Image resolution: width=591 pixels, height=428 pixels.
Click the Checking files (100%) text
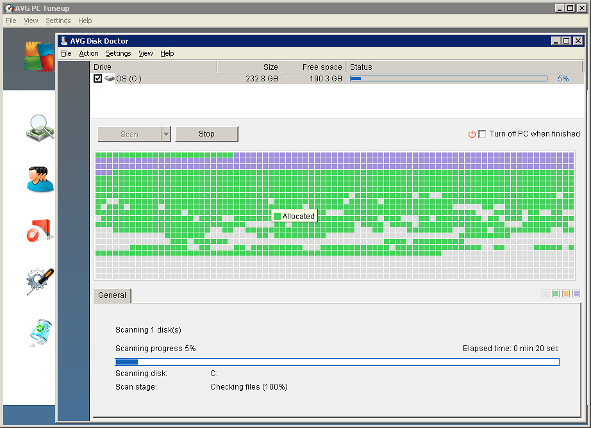249,387
